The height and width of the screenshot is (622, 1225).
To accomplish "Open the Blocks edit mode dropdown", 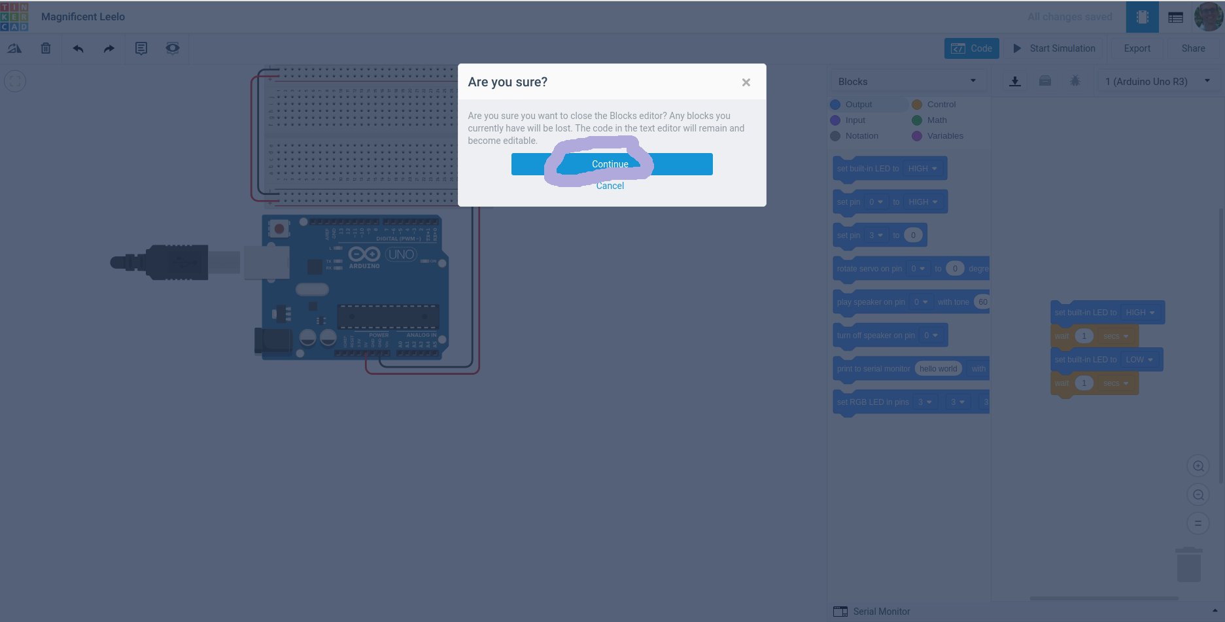I will tap(907, 81).
